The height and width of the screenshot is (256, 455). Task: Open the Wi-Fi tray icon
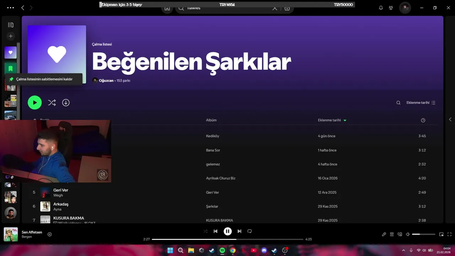(x=418, y=250)
